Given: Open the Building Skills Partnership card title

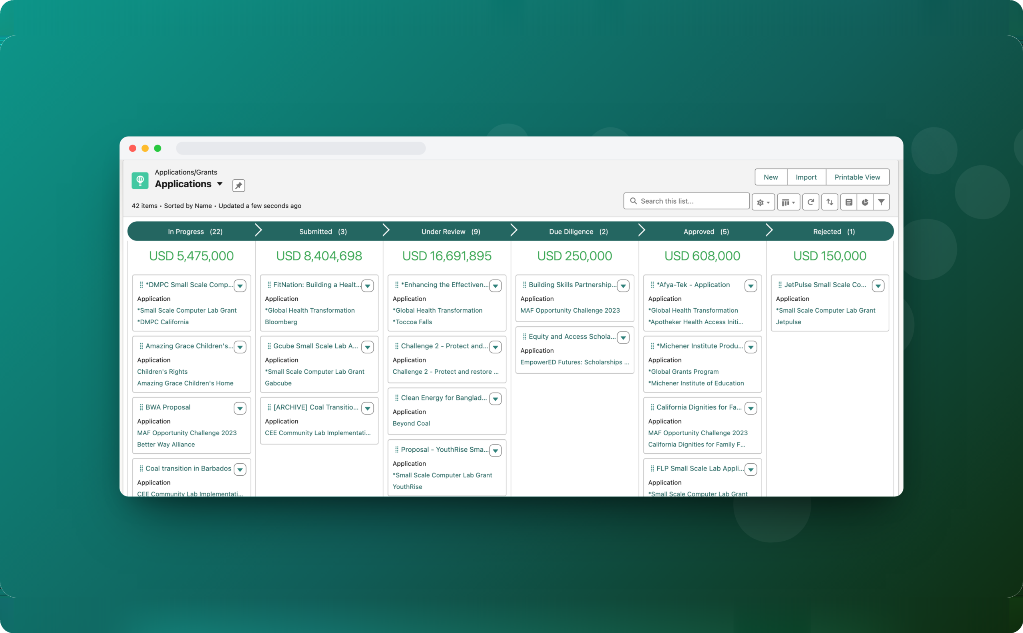Looking at the screenshot, I should (572, 285).
